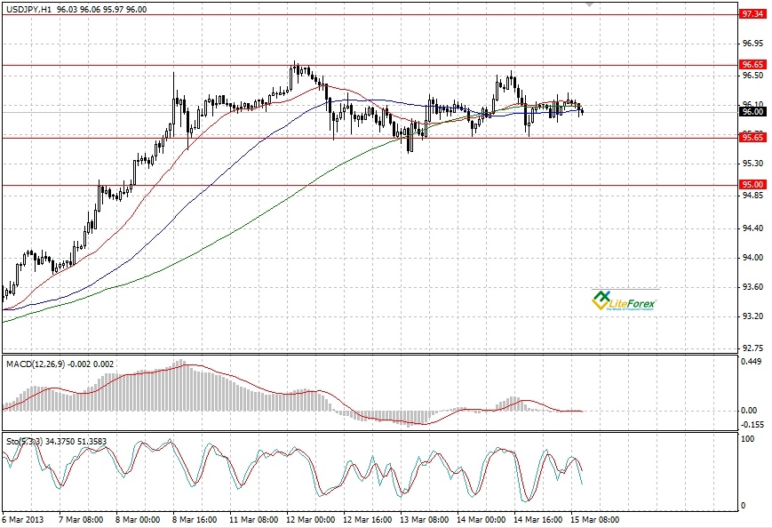
Task: Click the 93.20 price axis value
Action: (x=752, y=316)
